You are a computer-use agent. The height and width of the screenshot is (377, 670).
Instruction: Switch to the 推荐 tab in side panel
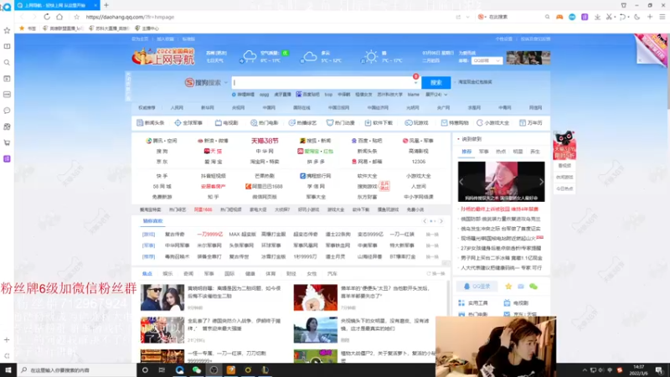tap(466, 152)
